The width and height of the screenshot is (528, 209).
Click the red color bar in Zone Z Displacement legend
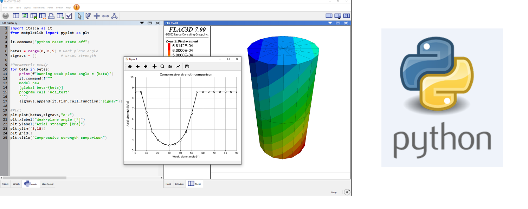click(169, 46)
